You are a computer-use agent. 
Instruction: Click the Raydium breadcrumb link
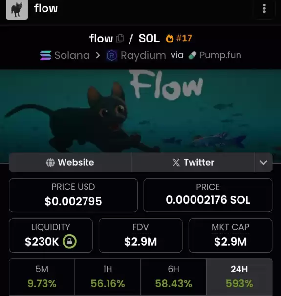tap(143, 55)
